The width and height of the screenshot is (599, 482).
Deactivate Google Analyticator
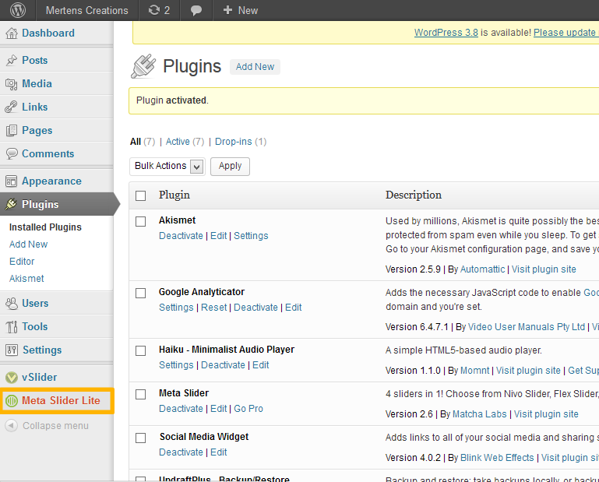(255, 308)
